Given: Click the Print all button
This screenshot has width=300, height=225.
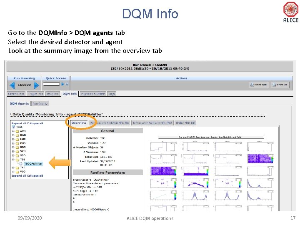Looking at the screenshot, I should tap(280, 85).
